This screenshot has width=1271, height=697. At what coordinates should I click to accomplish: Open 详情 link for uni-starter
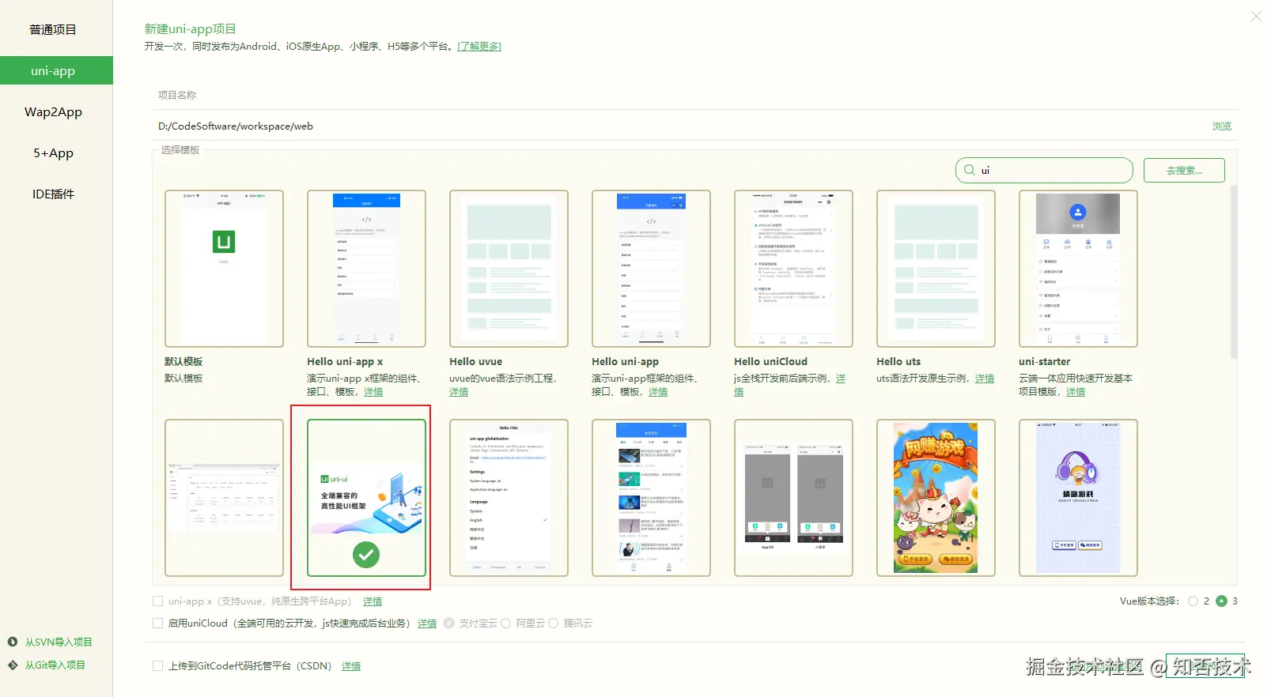point(1076,392)
